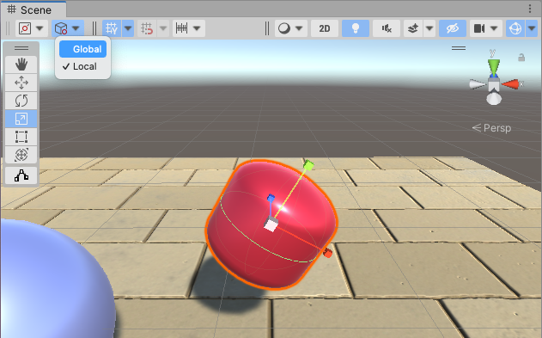Image resolution: width=542 pixels, height=338 pixels.
Task: Click the snap increment ruler icon
Action: coord(181,28)
